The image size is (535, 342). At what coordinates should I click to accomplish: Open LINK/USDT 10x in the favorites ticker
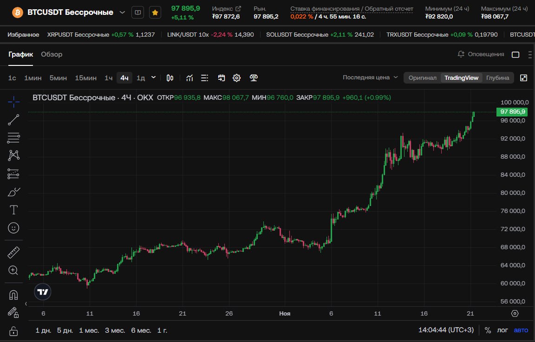210,35
